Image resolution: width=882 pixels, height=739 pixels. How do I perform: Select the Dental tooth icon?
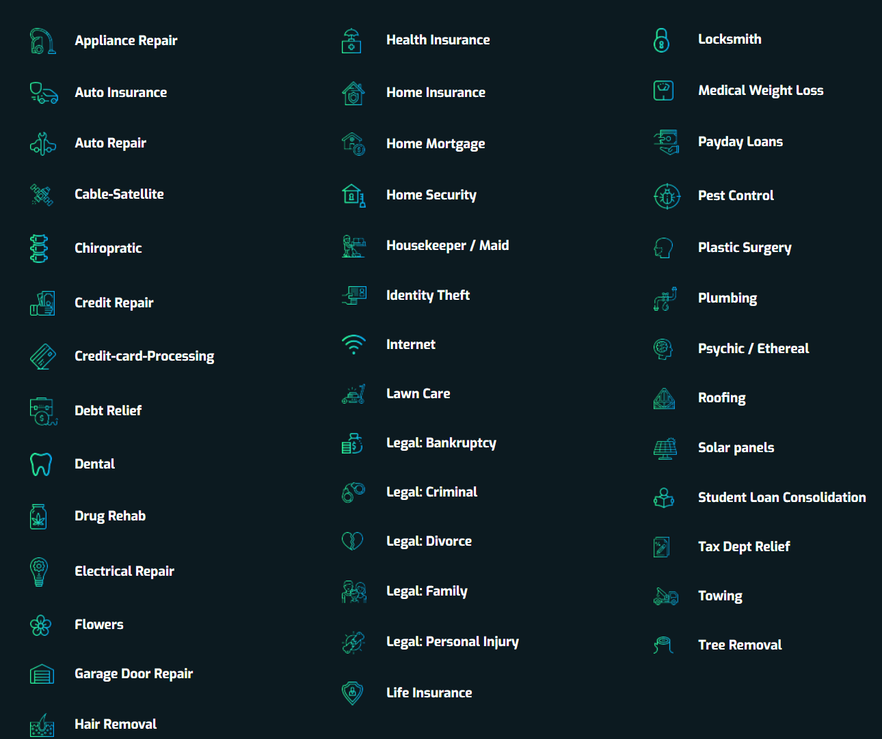pos(41,464)
